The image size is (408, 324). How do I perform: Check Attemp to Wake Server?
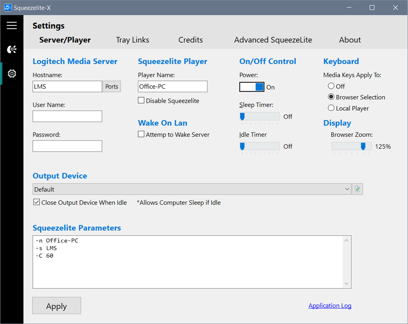pyautogui.click(x=141, y=134)
